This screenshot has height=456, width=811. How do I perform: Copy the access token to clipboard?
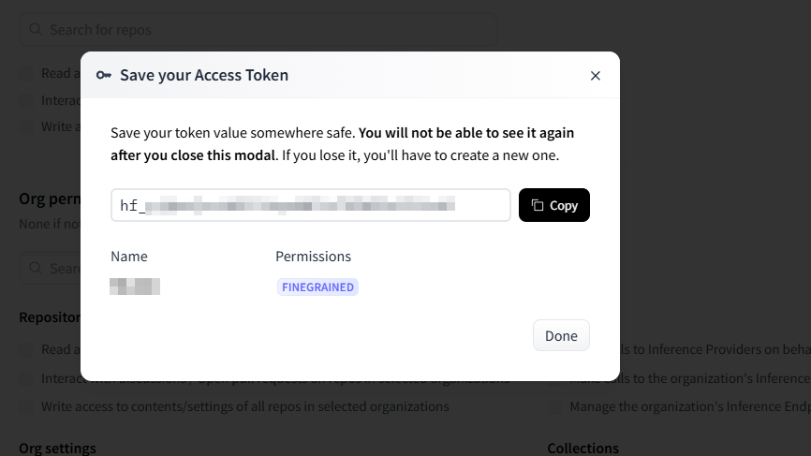(554, 205)
